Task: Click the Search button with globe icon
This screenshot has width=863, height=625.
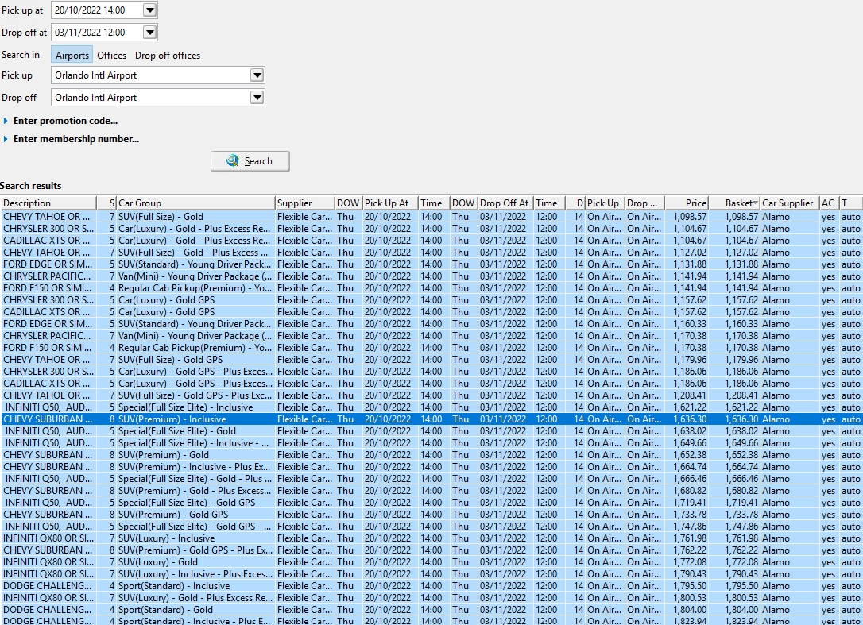Action: click(x=250, y=161)
